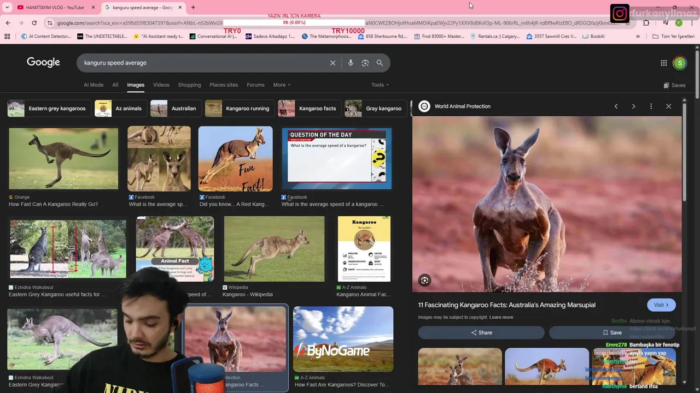Open the Instagram logo overlay

point(620,13)
